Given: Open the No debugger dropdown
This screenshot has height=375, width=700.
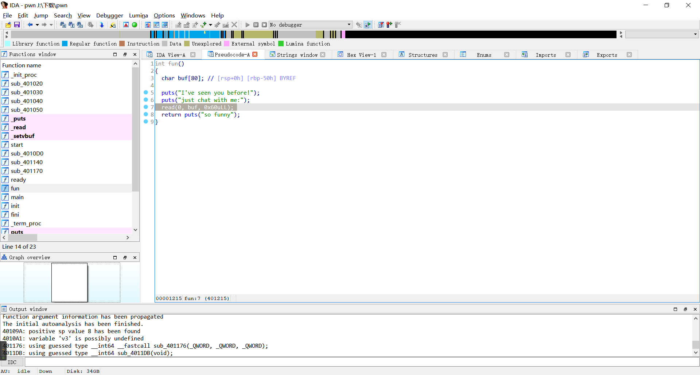Looking at the screenshot, I should tap(349, 25).
